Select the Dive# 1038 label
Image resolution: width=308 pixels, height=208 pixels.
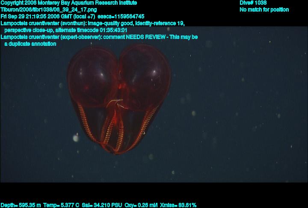click(253, 3)
